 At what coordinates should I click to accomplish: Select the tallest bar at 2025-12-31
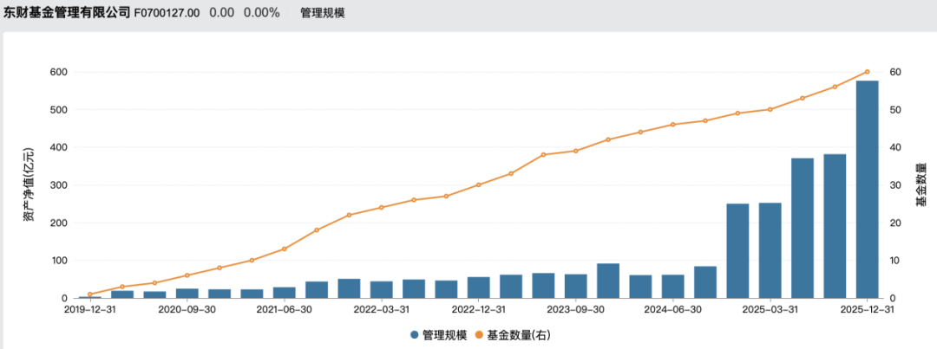pyautogui.click(x=867, y=189)
